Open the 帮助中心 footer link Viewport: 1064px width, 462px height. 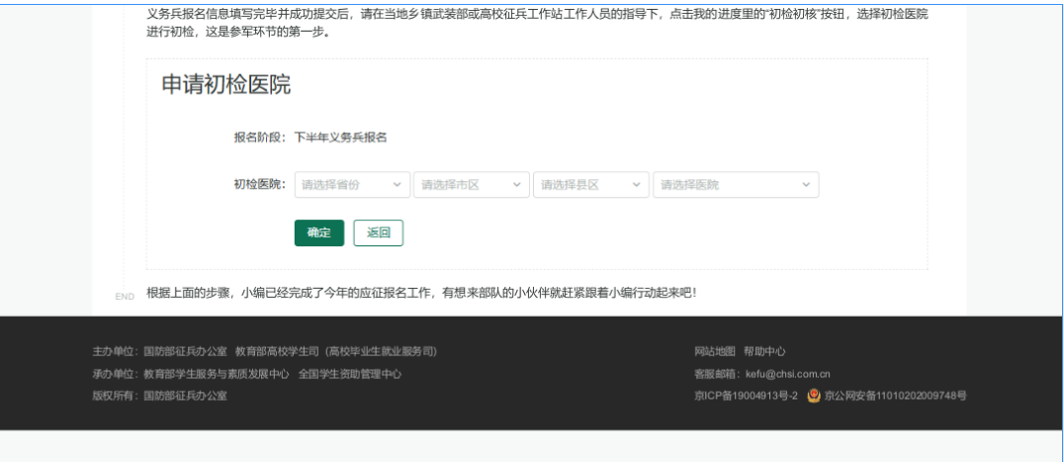pyautogui.click(x=764, y=351)
